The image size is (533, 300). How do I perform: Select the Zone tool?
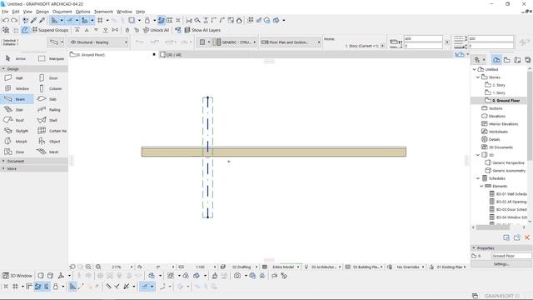pos(14,152)
